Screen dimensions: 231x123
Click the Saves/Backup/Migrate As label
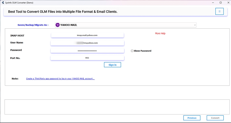tap(33, 25)
